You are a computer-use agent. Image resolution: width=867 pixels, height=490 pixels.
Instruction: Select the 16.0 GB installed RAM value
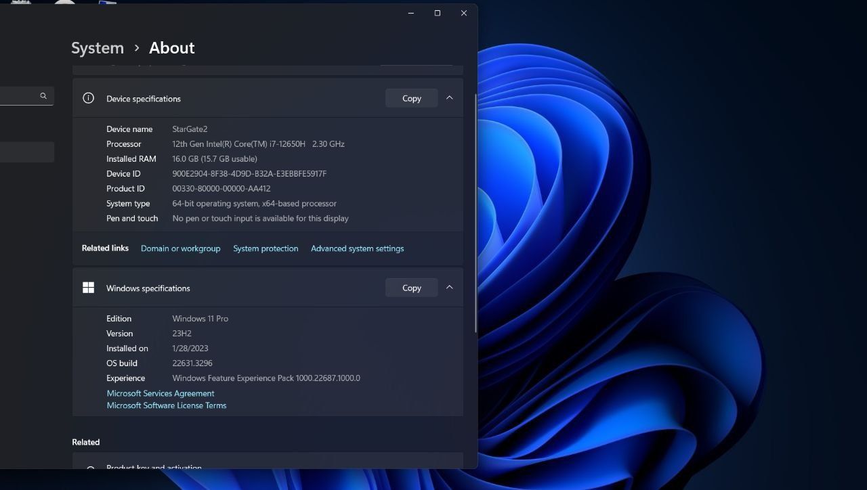[x=215, y=159]
